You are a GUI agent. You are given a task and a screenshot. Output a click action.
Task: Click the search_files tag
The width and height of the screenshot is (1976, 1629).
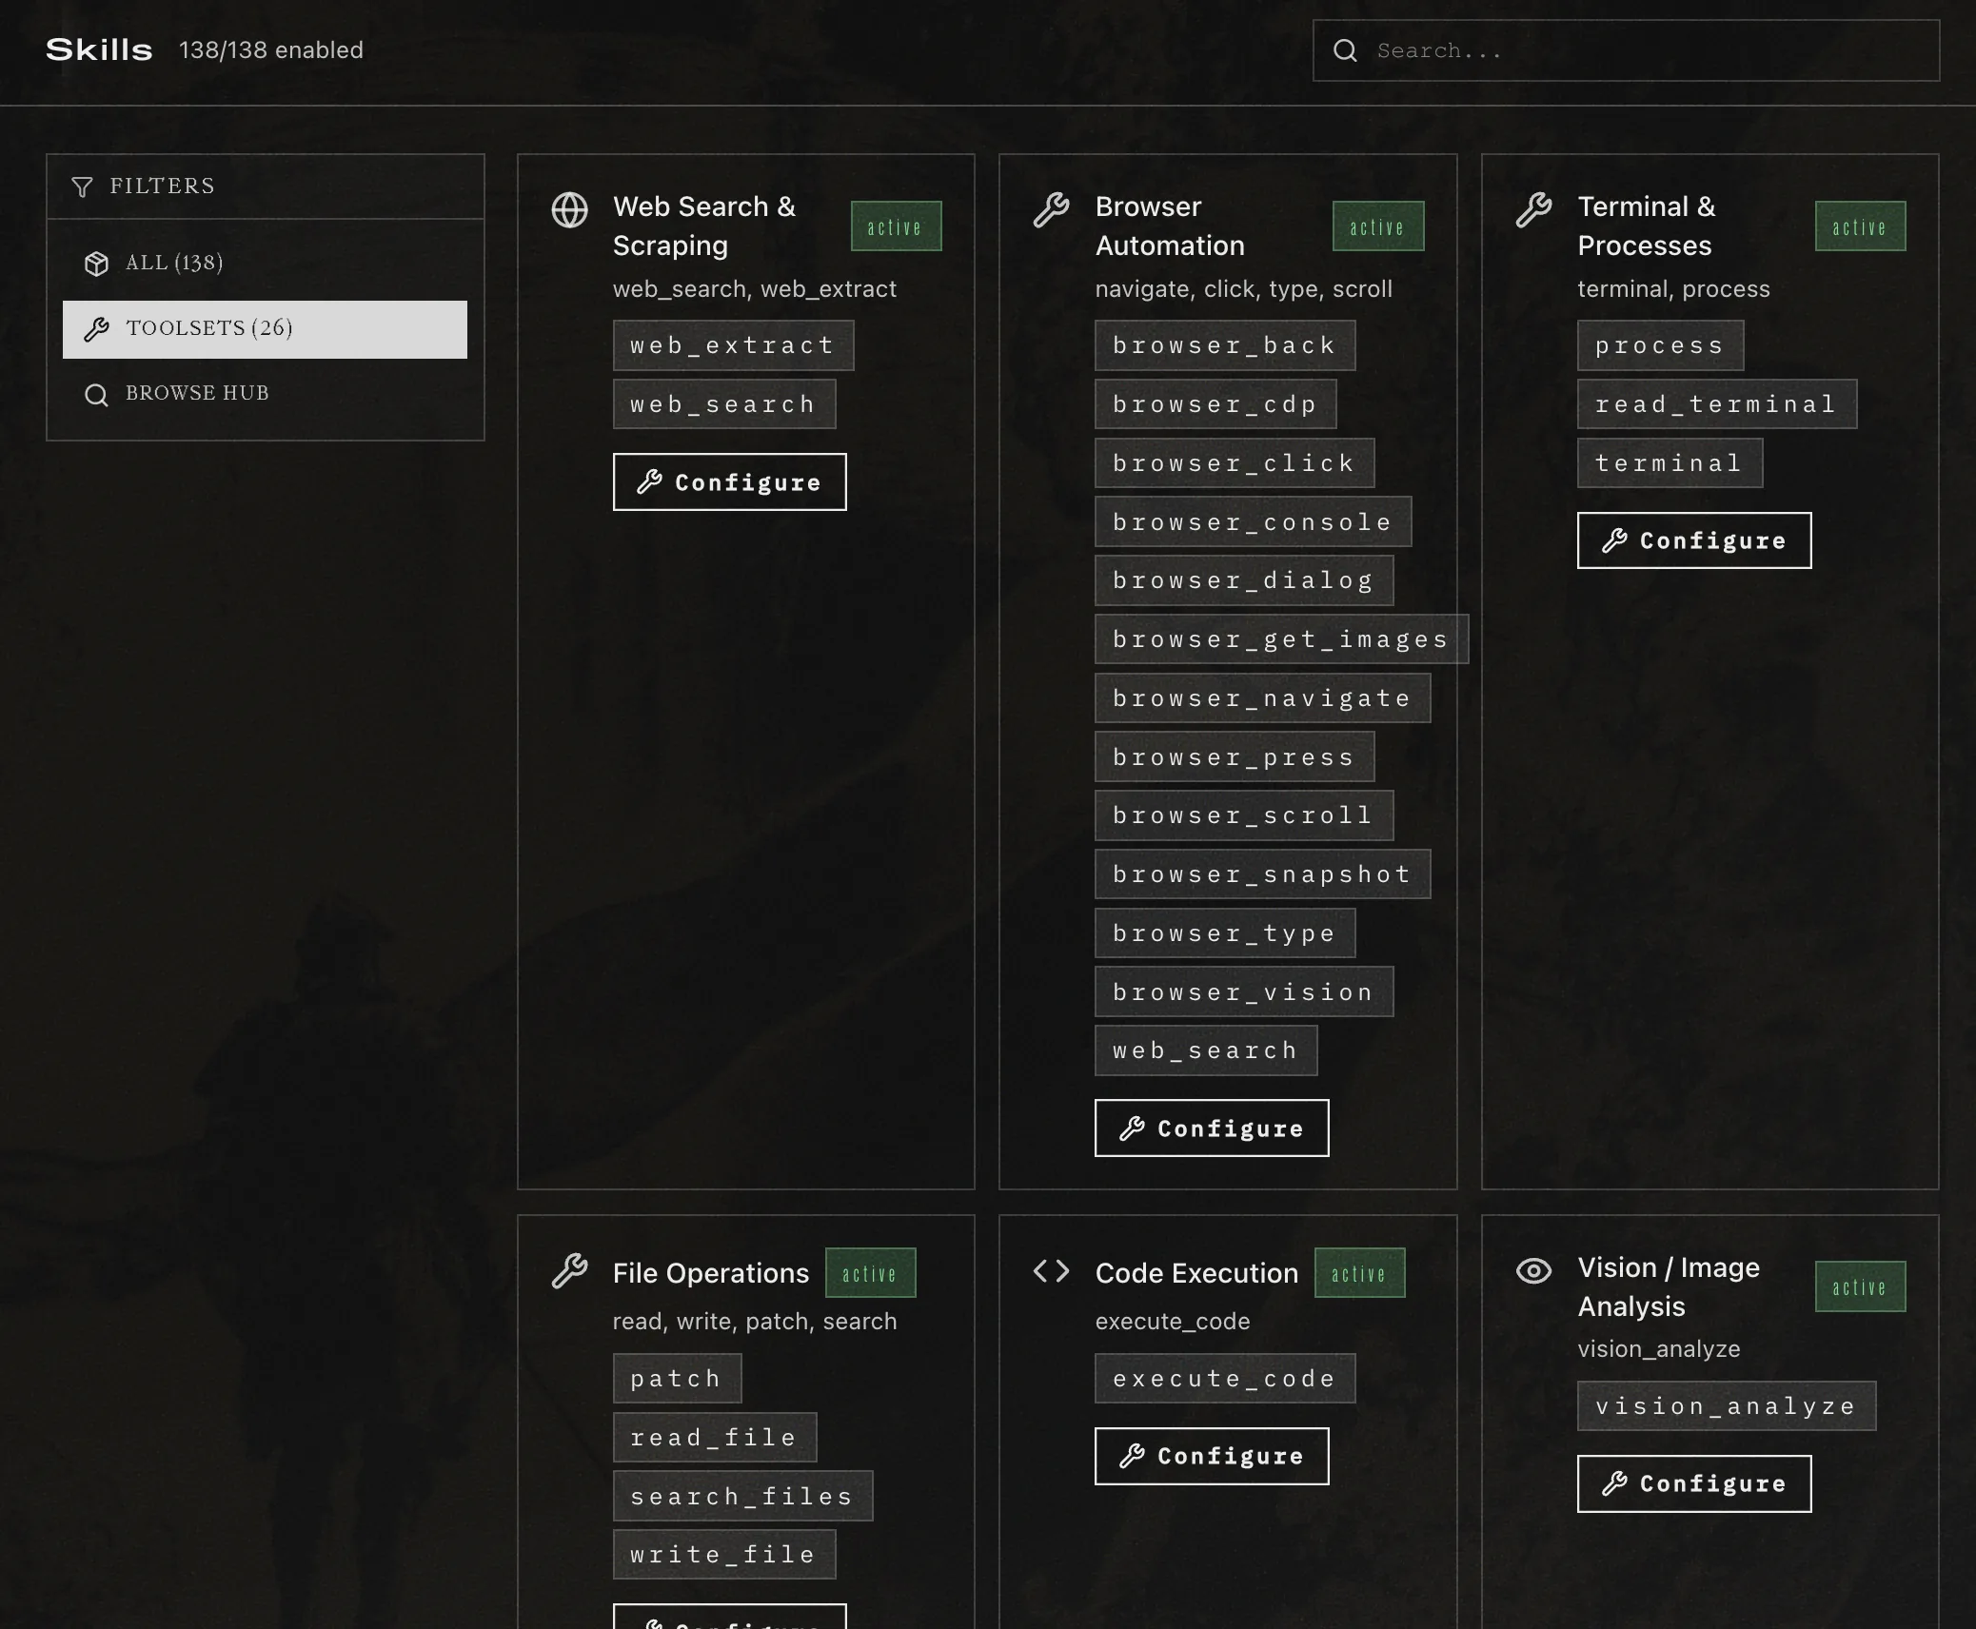742,1496
